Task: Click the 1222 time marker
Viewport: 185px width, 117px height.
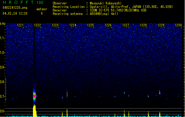Action: point(37,25)
